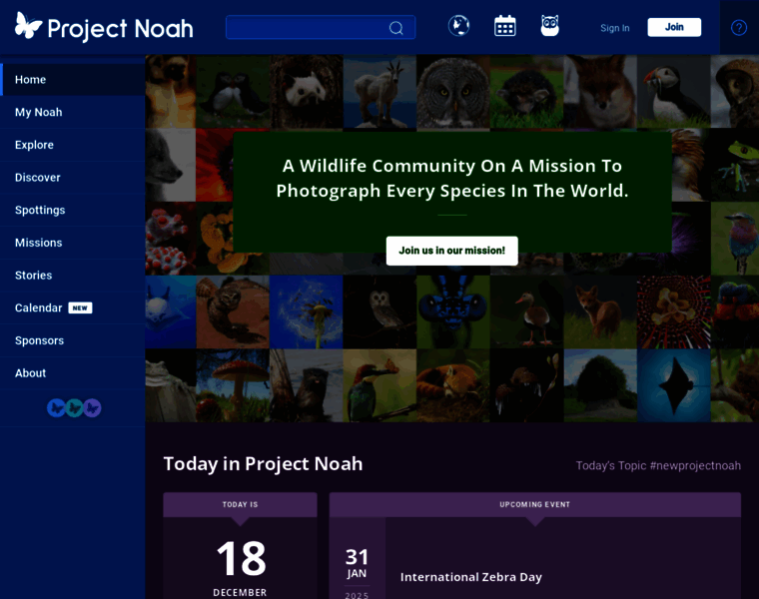Open the globe map icon
This screenshot has width=759, height=599.
tap(458, 26)
